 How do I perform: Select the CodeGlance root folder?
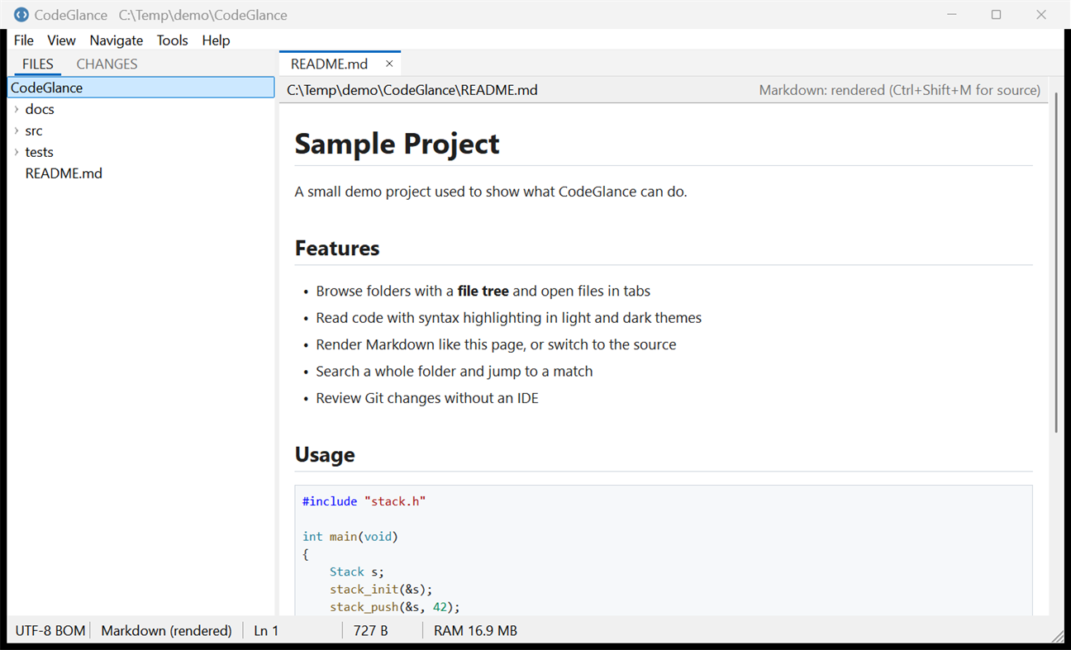pyautogui.click(x=140, y=88)
